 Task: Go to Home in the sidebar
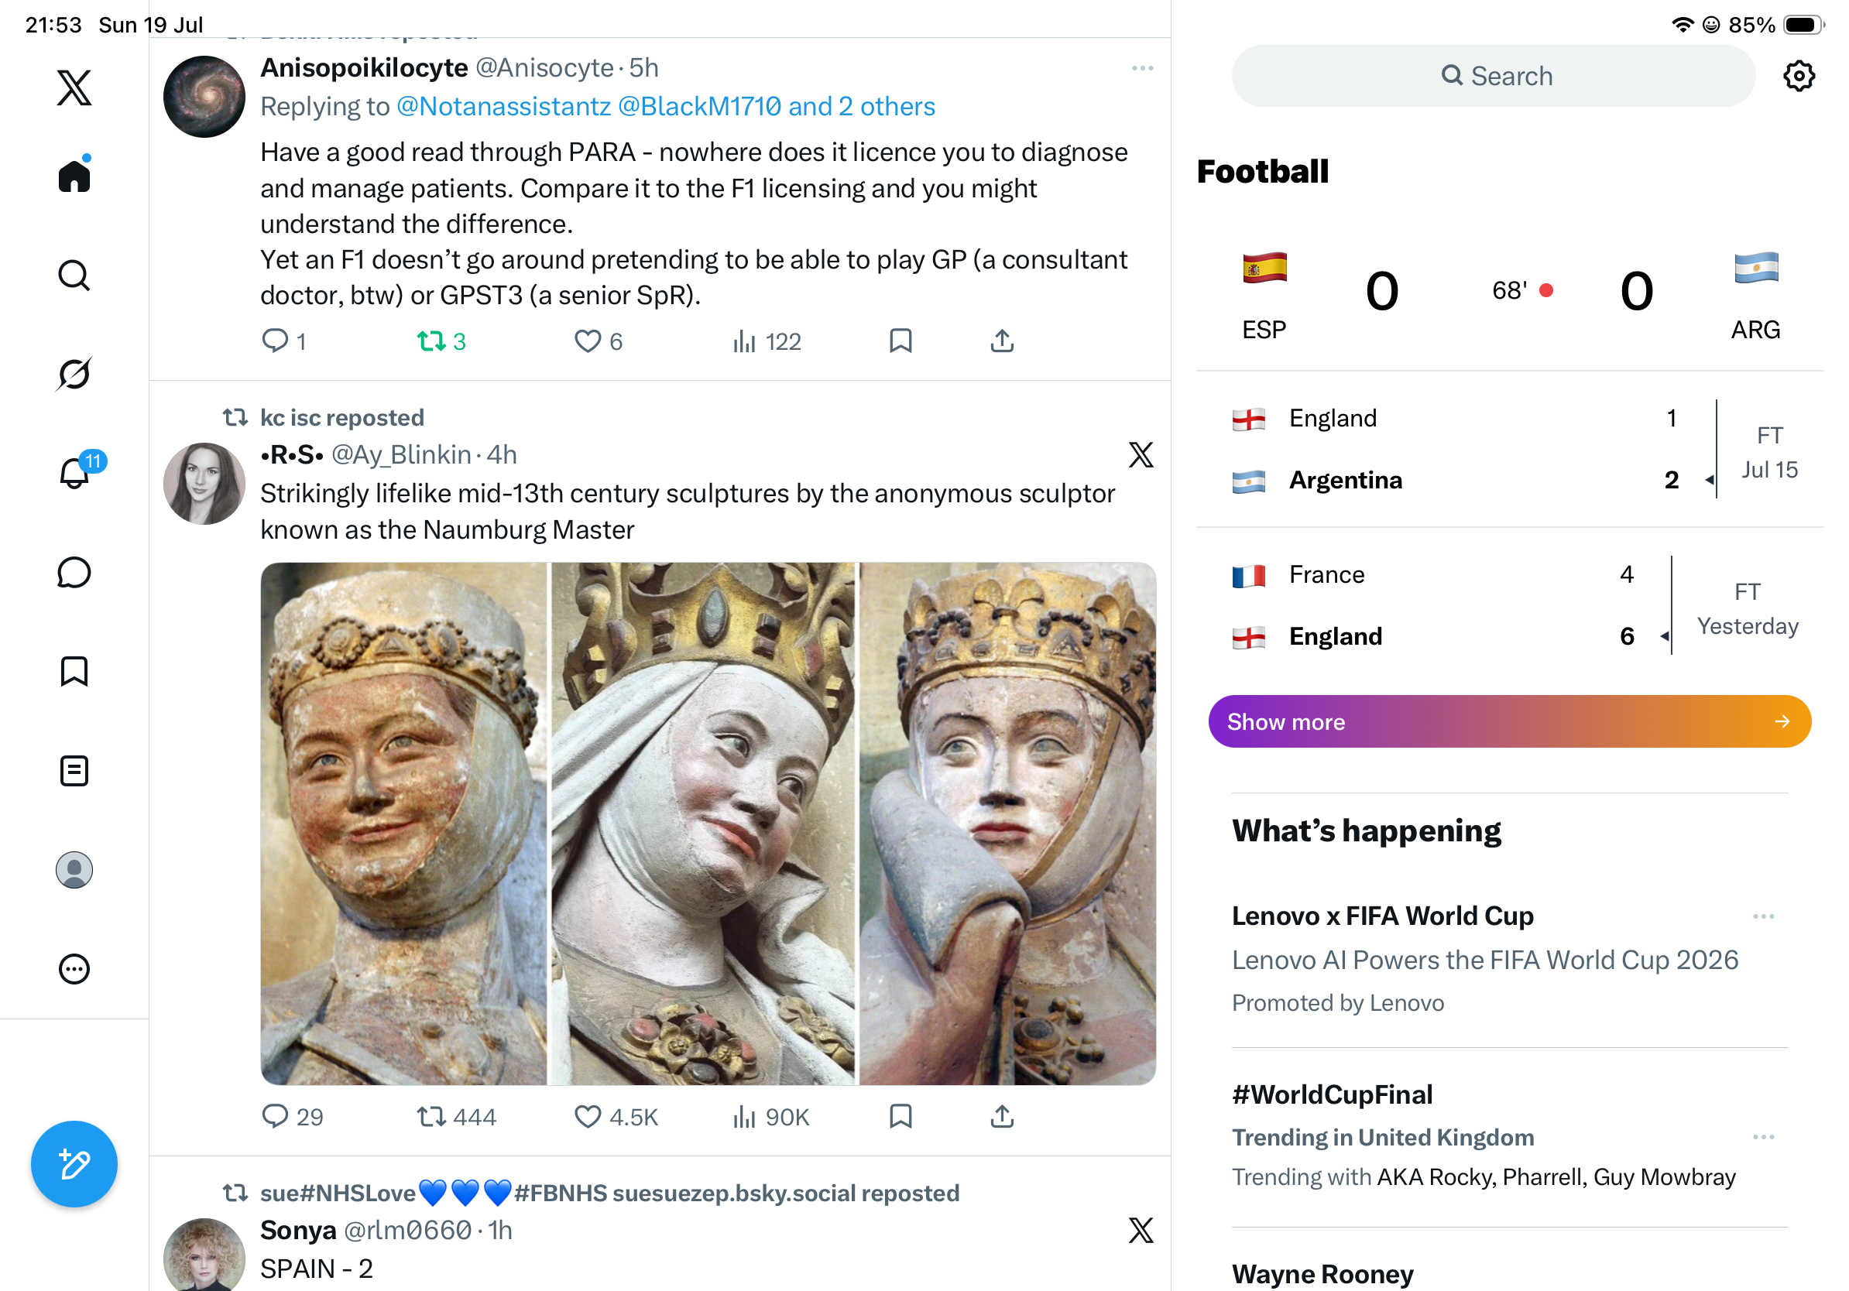(x=74, y=174)
